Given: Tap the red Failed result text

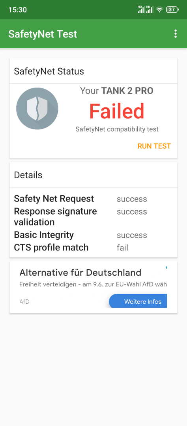Looking at the screenshot, I should (117, 111).
